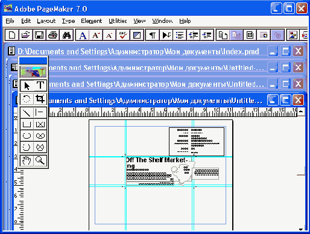The height and width of the screenshot is (234, 310).
Task: Click the Indents/Tabs arrow icon
Action: 166,35
